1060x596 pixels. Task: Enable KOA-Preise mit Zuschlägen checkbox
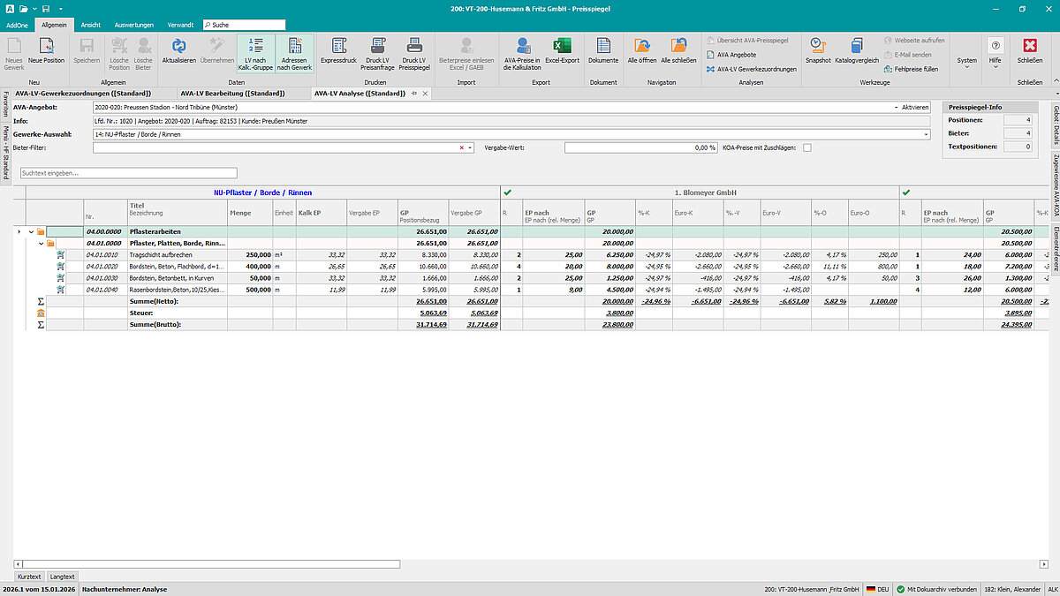pyautogui.click(x=807, y=147)
